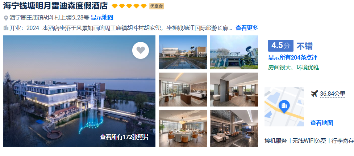Open the glass walkway exterior thumbnail

coord(183,52)
